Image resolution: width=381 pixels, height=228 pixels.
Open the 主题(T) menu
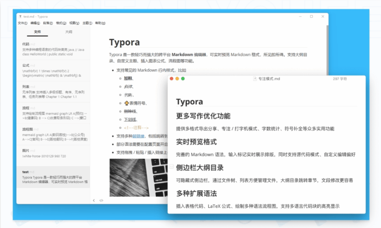[x=87, y=23]
